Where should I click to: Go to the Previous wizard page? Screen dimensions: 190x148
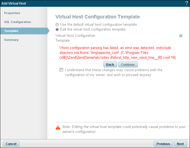163,144
